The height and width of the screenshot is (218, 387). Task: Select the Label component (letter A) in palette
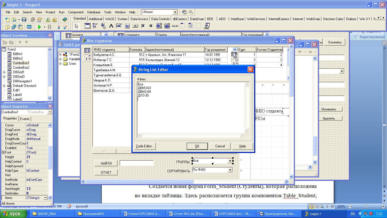pyautogui.click(x=111, y=26)
